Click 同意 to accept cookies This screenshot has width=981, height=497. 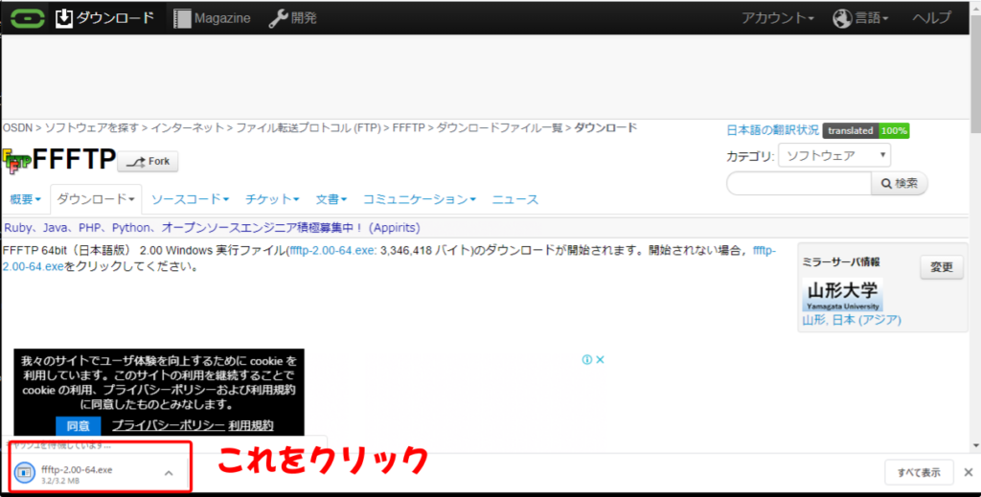pos(79,426)
